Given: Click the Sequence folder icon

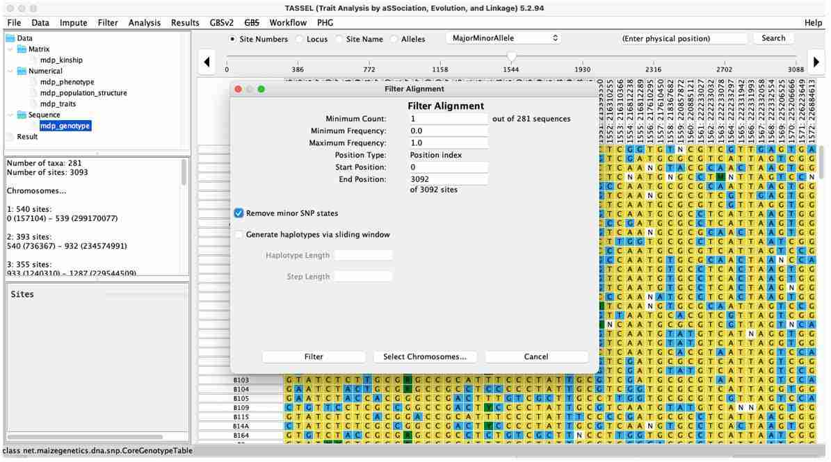Looking at the screenshot, I should coord(22,115).
